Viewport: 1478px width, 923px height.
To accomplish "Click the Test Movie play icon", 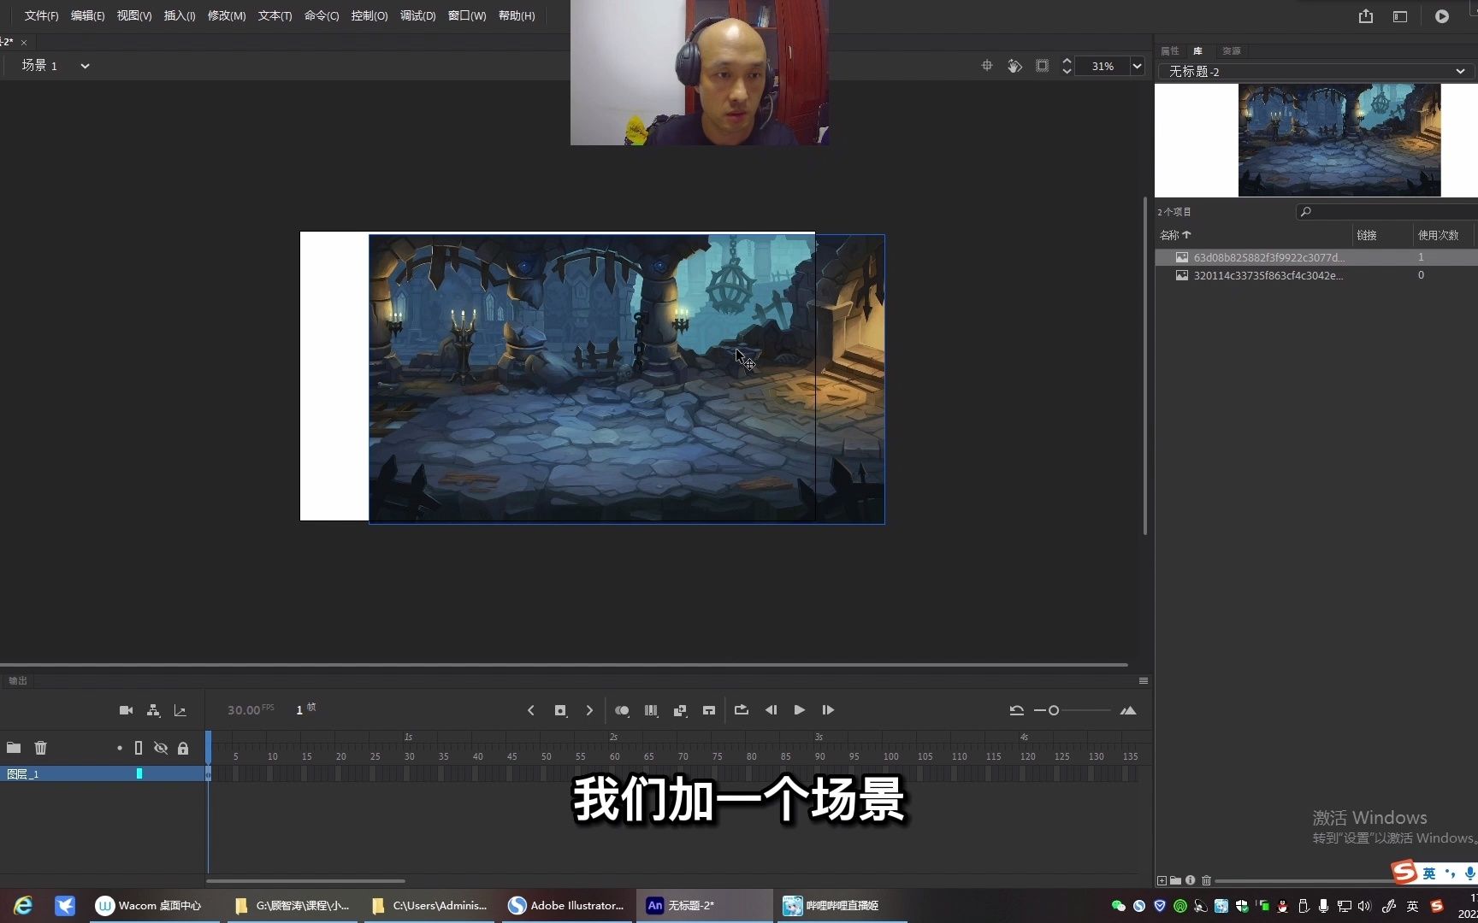I will click(1442, 16).
